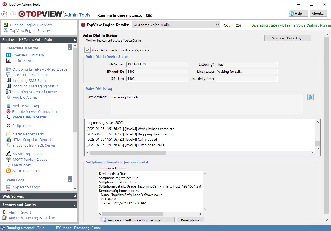This screenshot has width=331, height=231.
Task: Click 'IPC Mode: Remoting' status bar entry
Action: tap(78, 228)
